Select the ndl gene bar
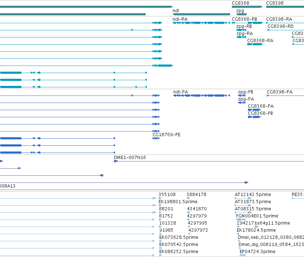 tap(201, 14)
